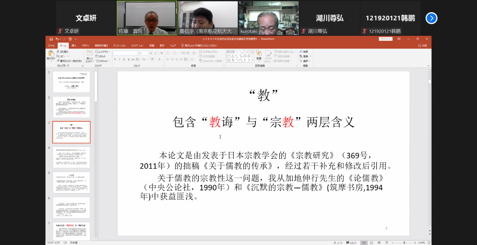Click the New Slide (新しいスライド) icon
Viewport: 477px width, 245px height.
(x=90, y=55)
